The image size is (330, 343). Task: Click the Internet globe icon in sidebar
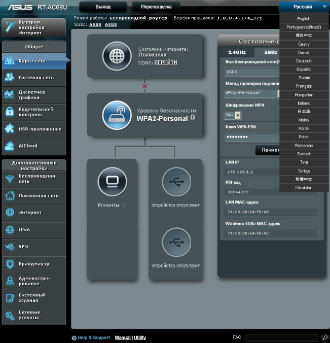[10, 212]
